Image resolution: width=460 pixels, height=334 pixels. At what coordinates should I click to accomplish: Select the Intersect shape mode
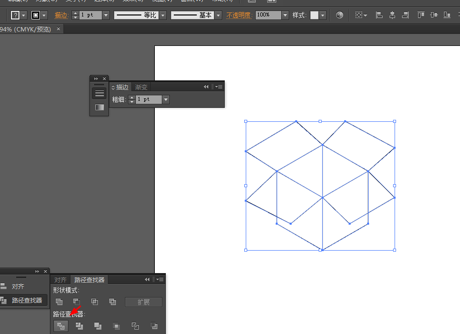[94, 302]
